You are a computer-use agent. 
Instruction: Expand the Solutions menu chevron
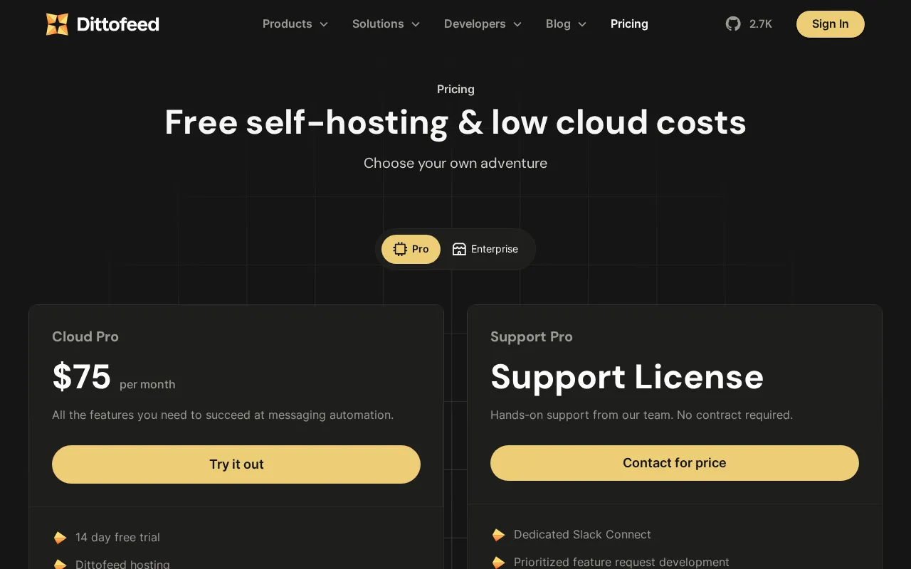416,24
